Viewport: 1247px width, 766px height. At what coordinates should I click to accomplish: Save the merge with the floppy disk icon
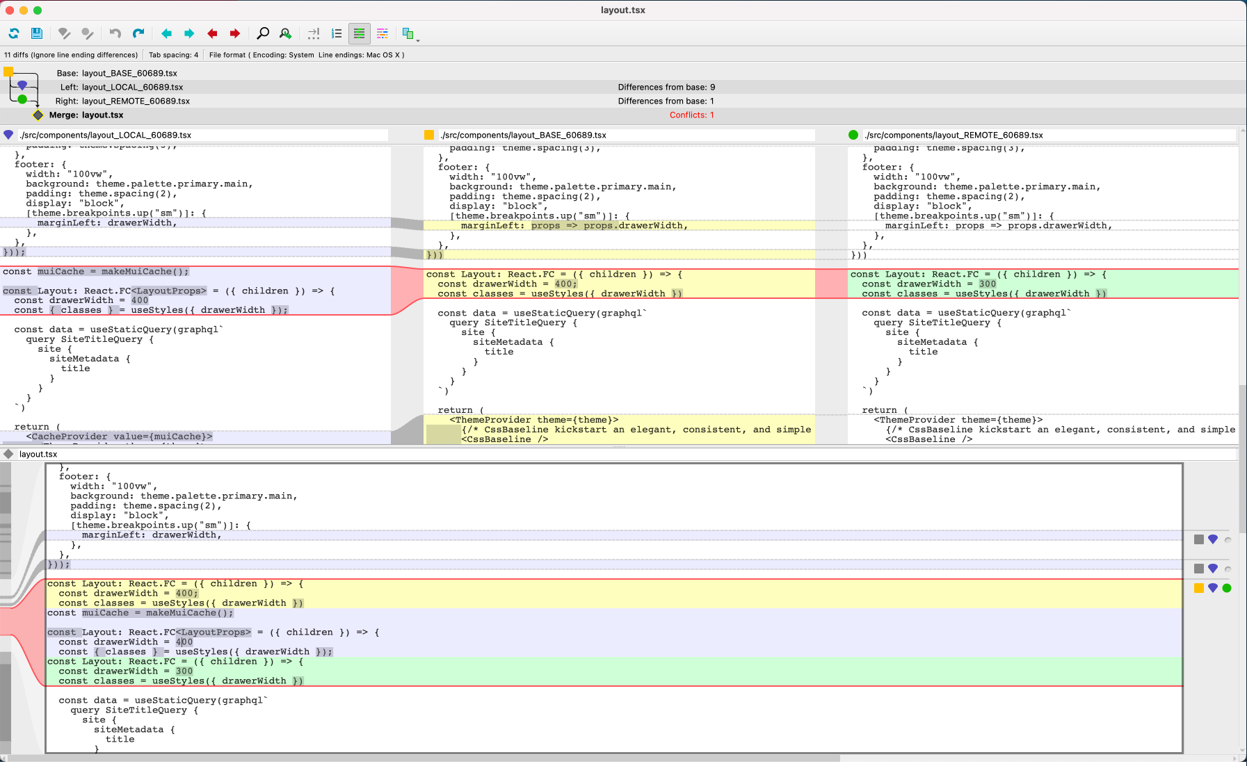coord(37,33)
